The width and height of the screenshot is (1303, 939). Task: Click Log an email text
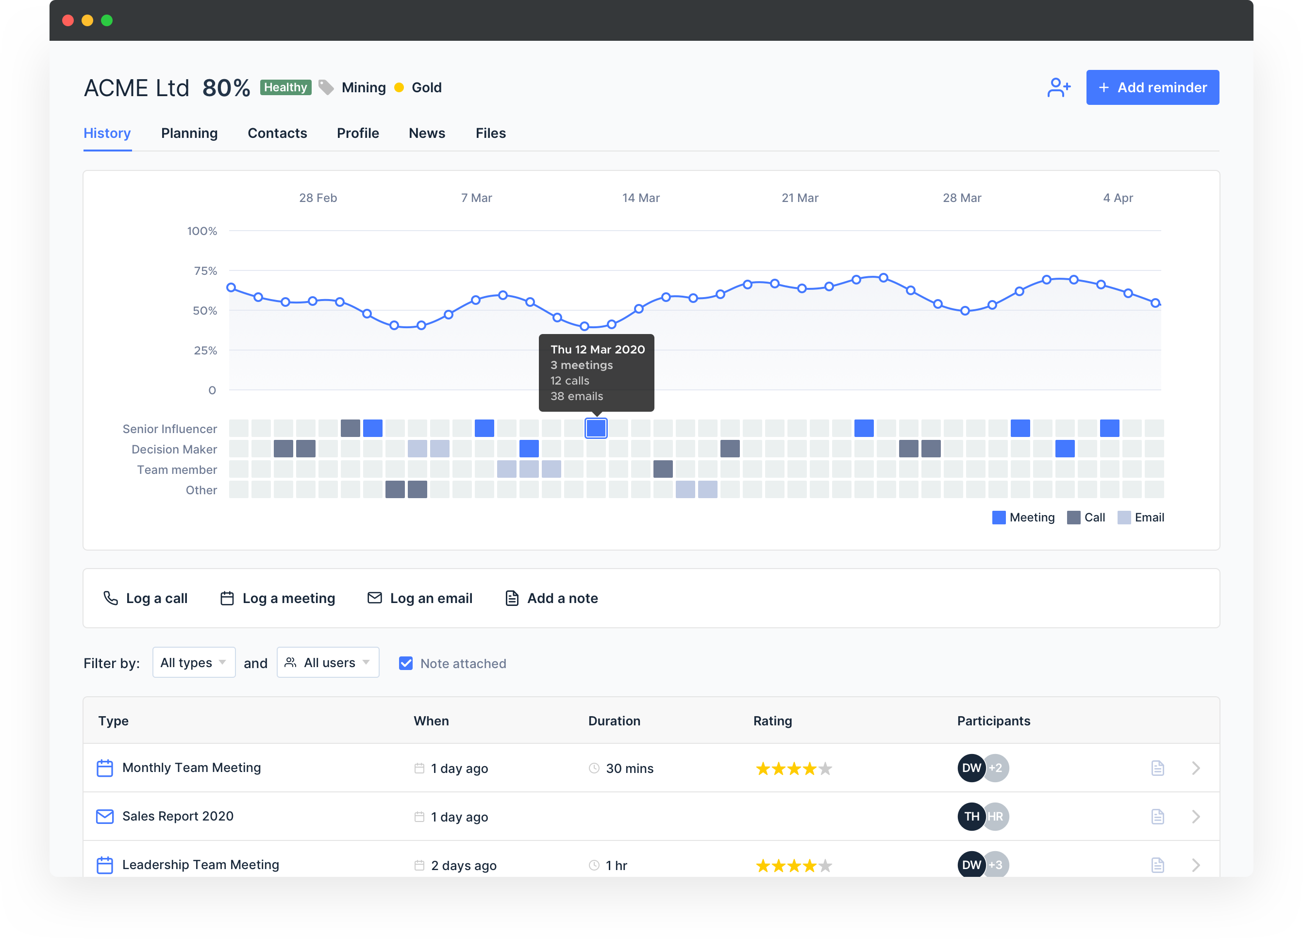pyautogui.click(x=431, y=598)
